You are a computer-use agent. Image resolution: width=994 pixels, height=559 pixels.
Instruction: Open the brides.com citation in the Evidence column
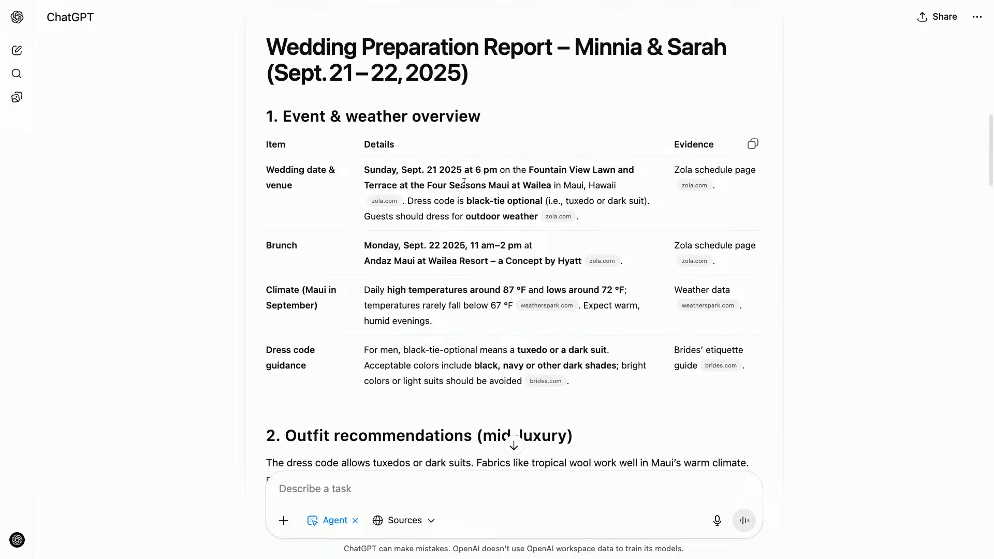(x=720, y=366)
